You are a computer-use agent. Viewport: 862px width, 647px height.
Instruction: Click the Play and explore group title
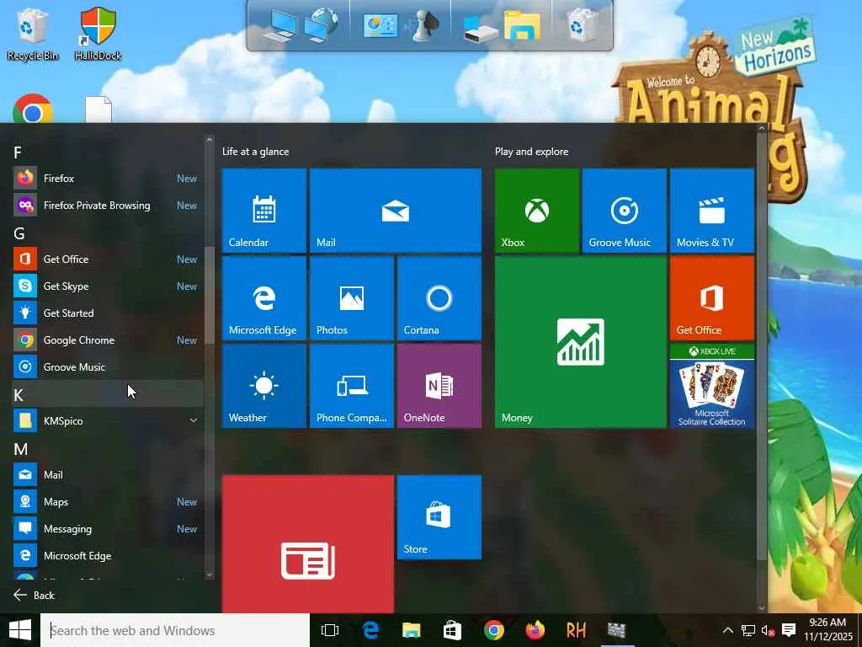coord(532,152)
